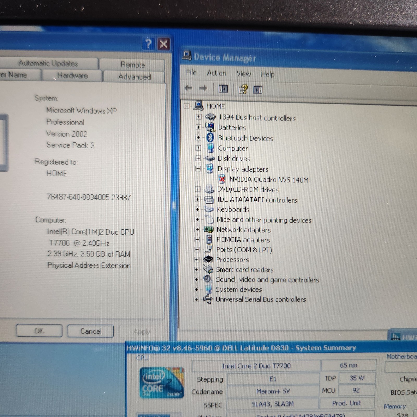Open the Help menu in Device Manager
417x417 pixels.
click(x=268, y=75)
